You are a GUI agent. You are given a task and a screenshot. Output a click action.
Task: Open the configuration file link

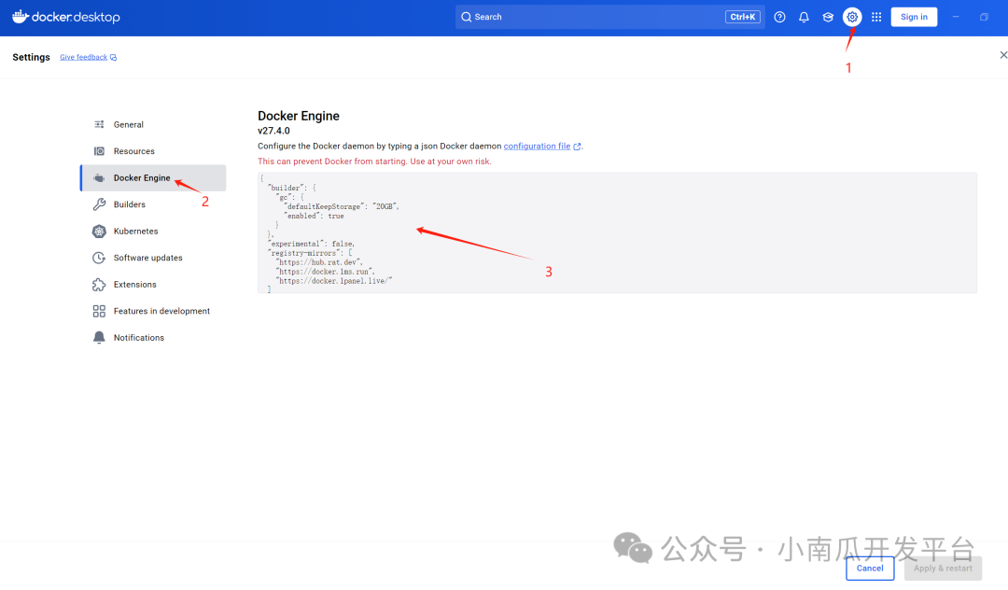537,147
